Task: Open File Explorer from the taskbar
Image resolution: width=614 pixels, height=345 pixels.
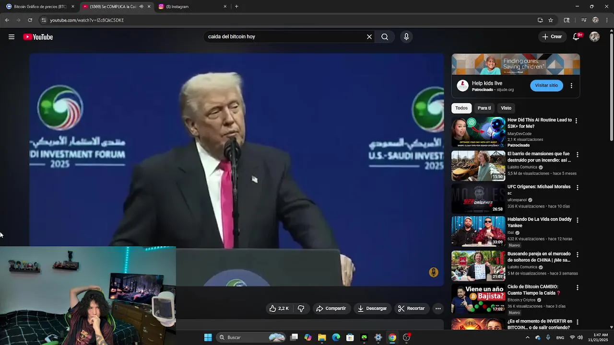Action: point(322,337)
